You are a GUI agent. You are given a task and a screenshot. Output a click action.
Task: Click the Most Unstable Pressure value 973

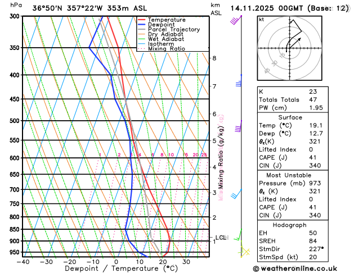coord(315,183)
